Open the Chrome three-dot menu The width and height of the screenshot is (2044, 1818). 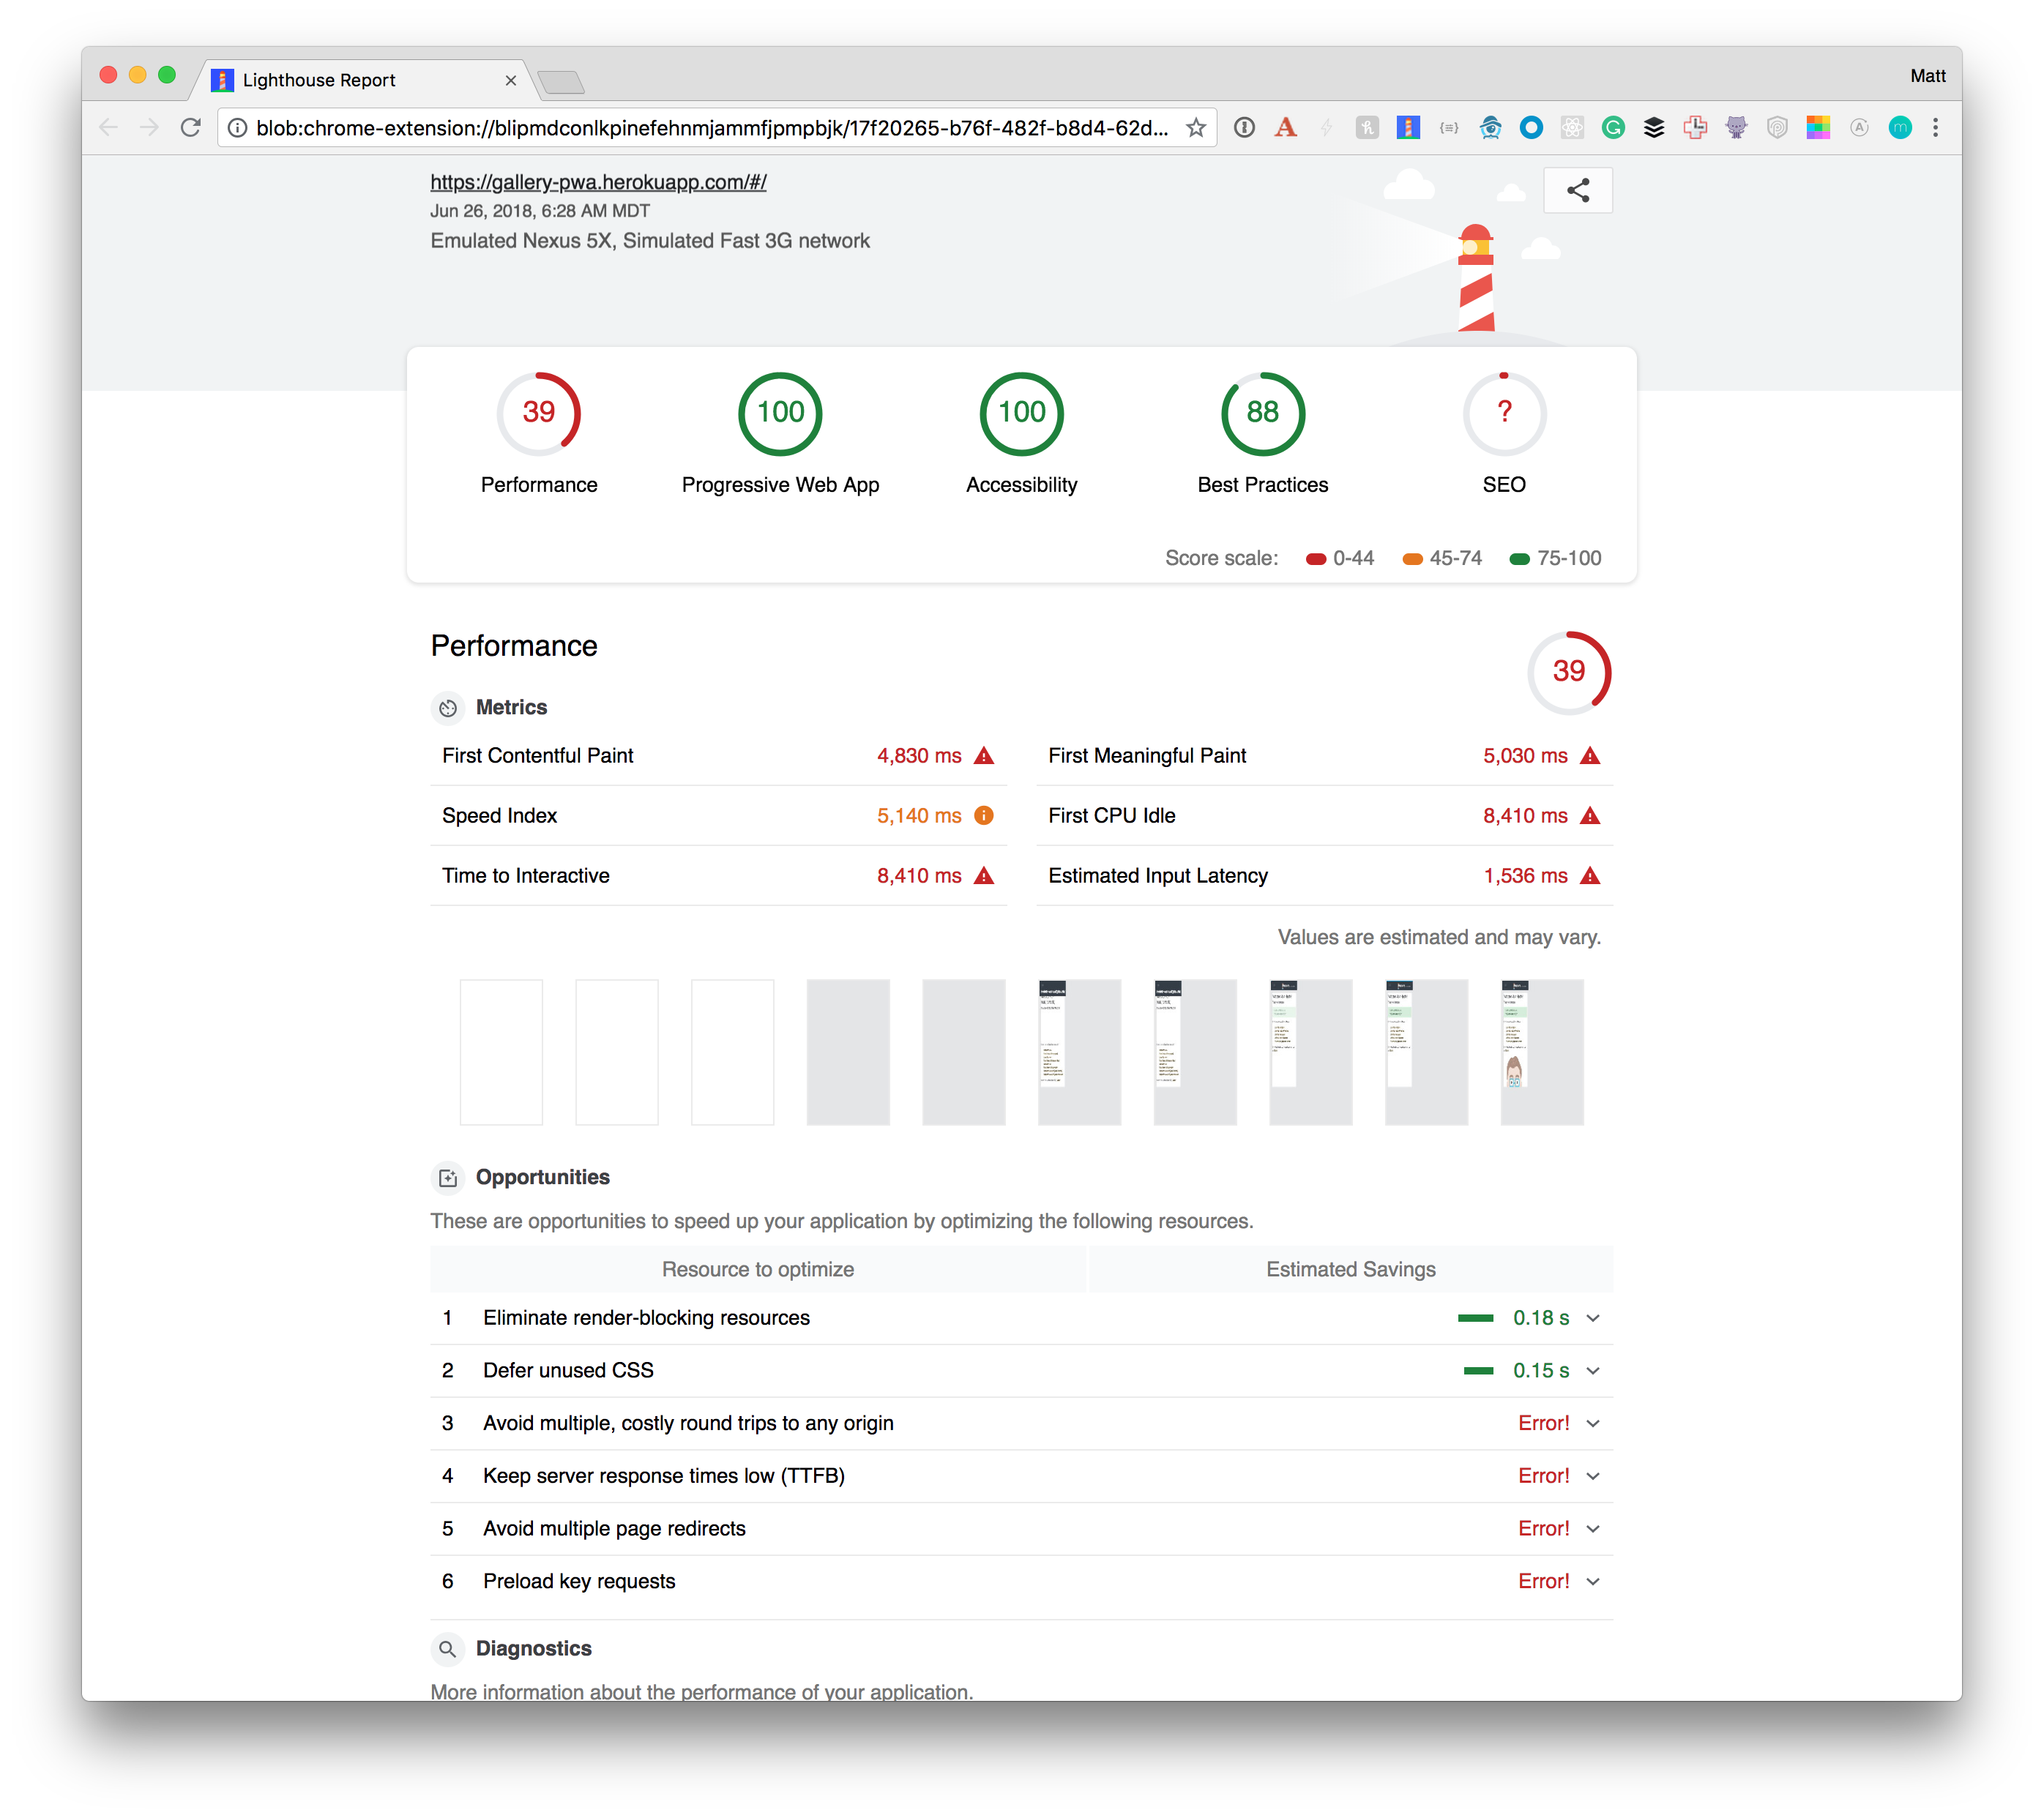tap(1935, 128)
